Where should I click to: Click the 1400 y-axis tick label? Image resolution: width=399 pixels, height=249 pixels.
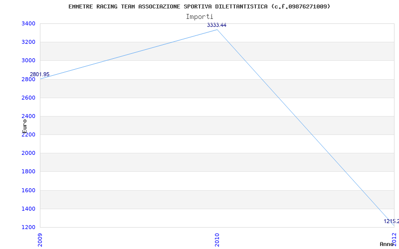tap(27, 209)
